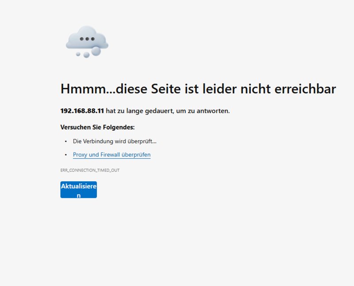
Task: Select the 192.168.88.11 address text
Action: (x=82, y=111)
